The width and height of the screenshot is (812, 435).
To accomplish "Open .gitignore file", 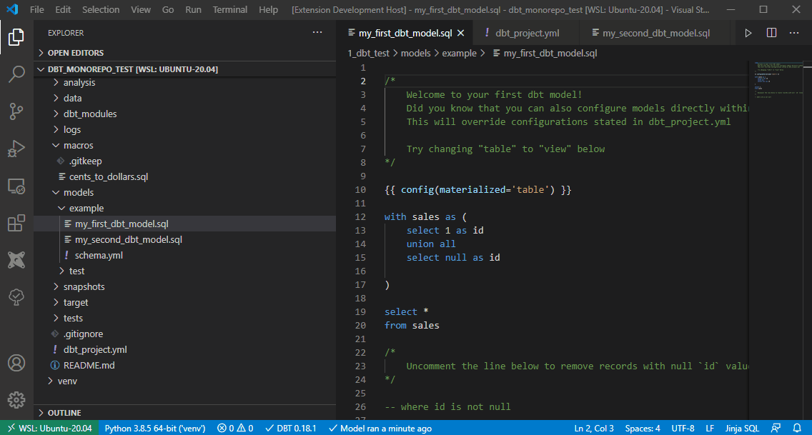I will 184,334.
